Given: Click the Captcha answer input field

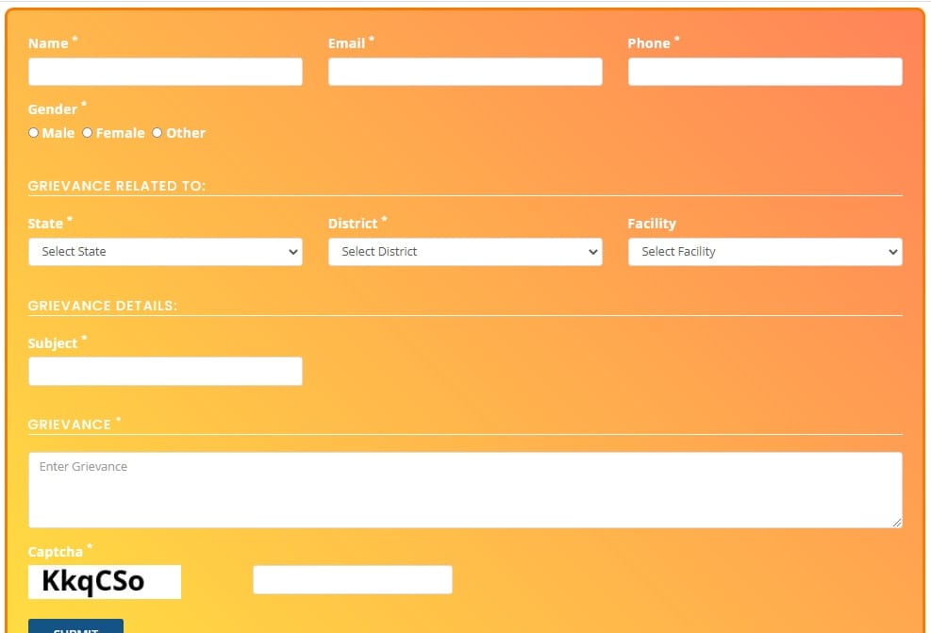Looking at the screenshot, I should (x=353, y=580).
